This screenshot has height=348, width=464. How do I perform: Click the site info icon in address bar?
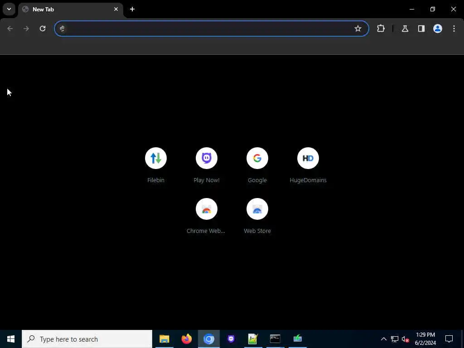(62, 29)
